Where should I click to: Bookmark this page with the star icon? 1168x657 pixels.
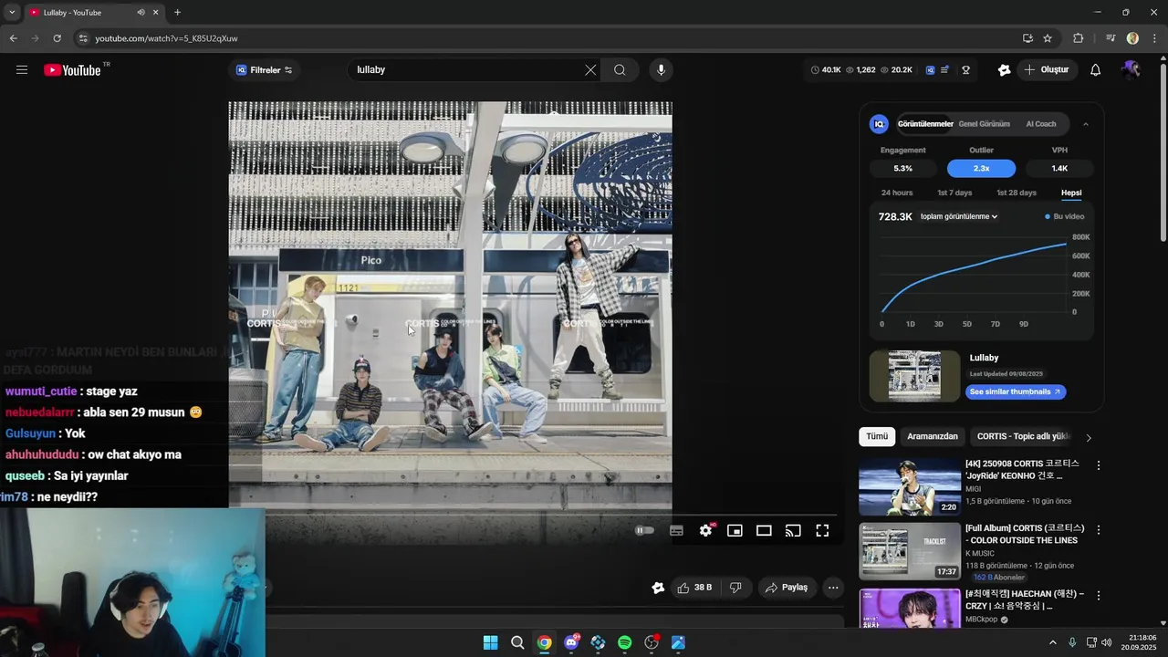coord(1048,38)
